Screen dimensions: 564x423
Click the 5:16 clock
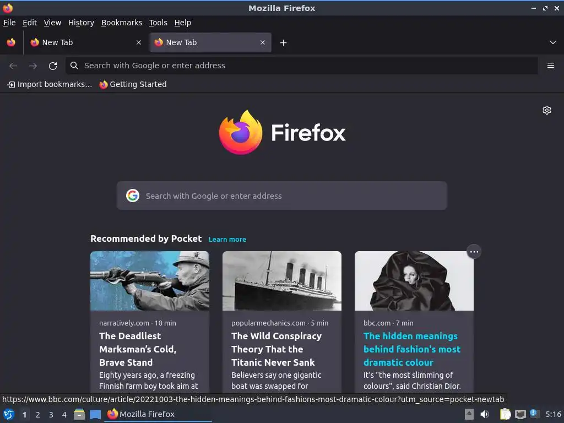[553, 414]
